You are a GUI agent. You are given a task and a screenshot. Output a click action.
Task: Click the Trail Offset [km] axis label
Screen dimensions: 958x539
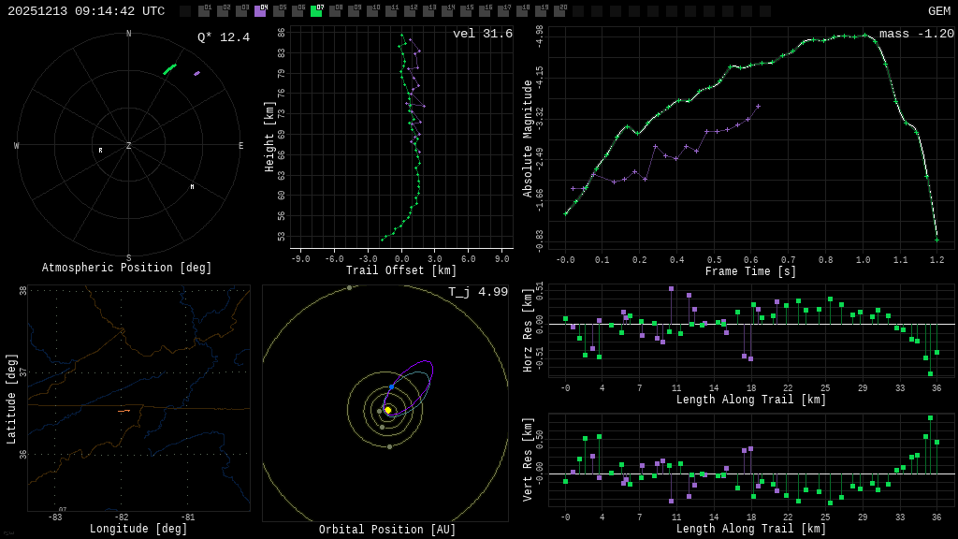[401, 270]
